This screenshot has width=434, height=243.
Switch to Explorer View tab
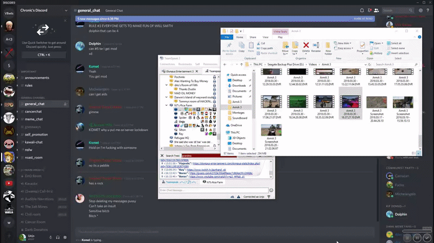(265, 37)
